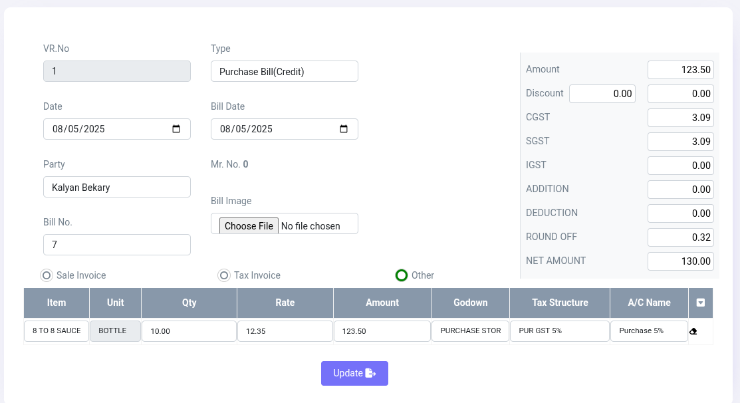
Task: Select the Other radio button
Action: (x=402, y=275)
